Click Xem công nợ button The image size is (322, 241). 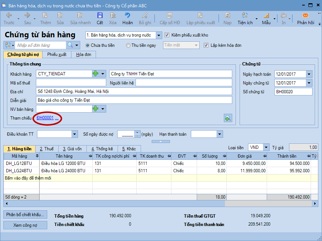click(25, 225)
